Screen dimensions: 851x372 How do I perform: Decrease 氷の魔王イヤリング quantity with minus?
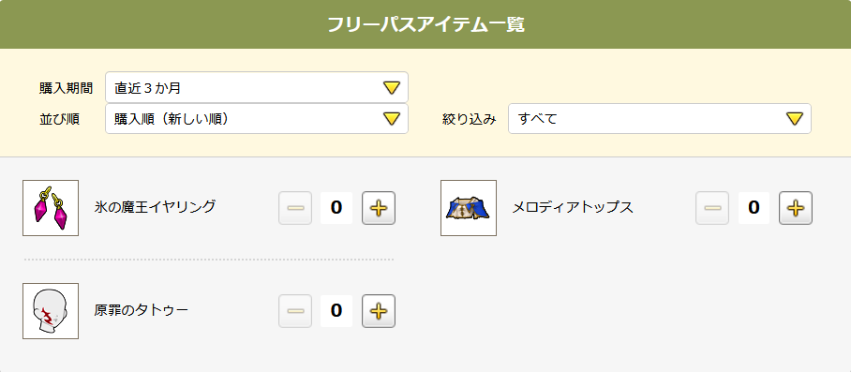[x=295, y=208]
